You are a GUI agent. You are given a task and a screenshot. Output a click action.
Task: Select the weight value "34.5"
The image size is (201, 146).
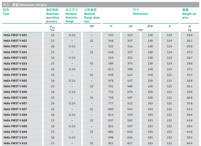[190, 75]
